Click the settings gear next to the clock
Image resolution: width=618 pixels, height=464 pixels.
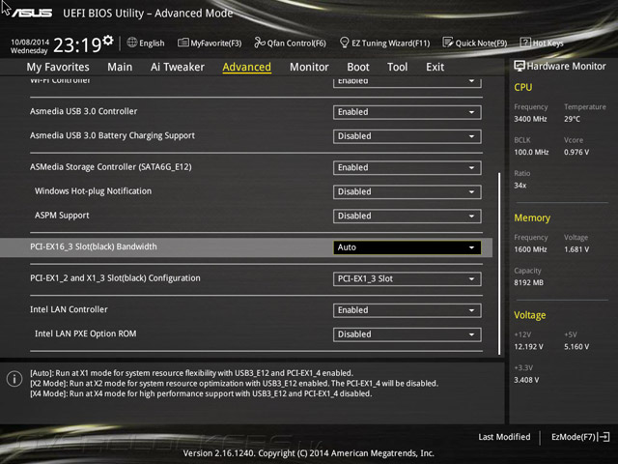[x=108, y=41]
